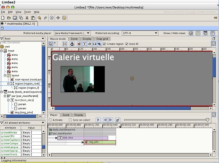Select img [img_jvhv] tree item
The image size is (219, 163).
(22, 112)
